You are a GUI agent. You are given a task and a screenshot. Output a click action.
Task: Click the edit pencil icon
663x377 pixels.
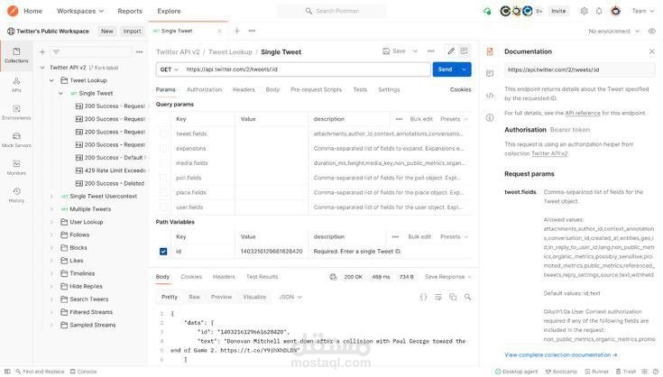click(x=451, y=51)
